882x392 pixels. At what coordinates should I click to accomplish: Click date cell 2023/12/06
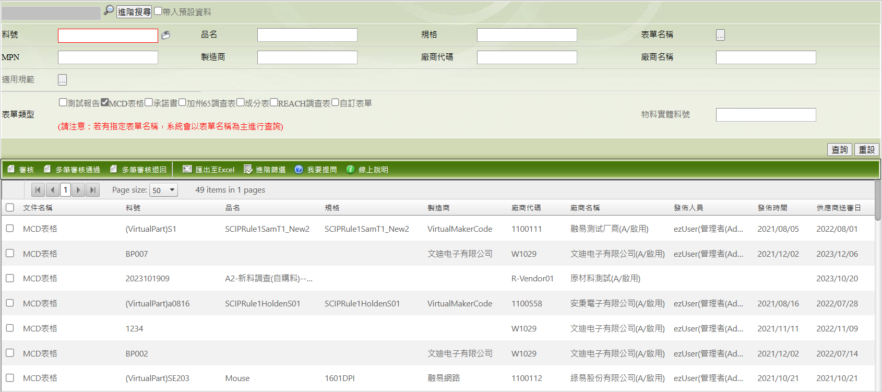click(x=837, y=254)
